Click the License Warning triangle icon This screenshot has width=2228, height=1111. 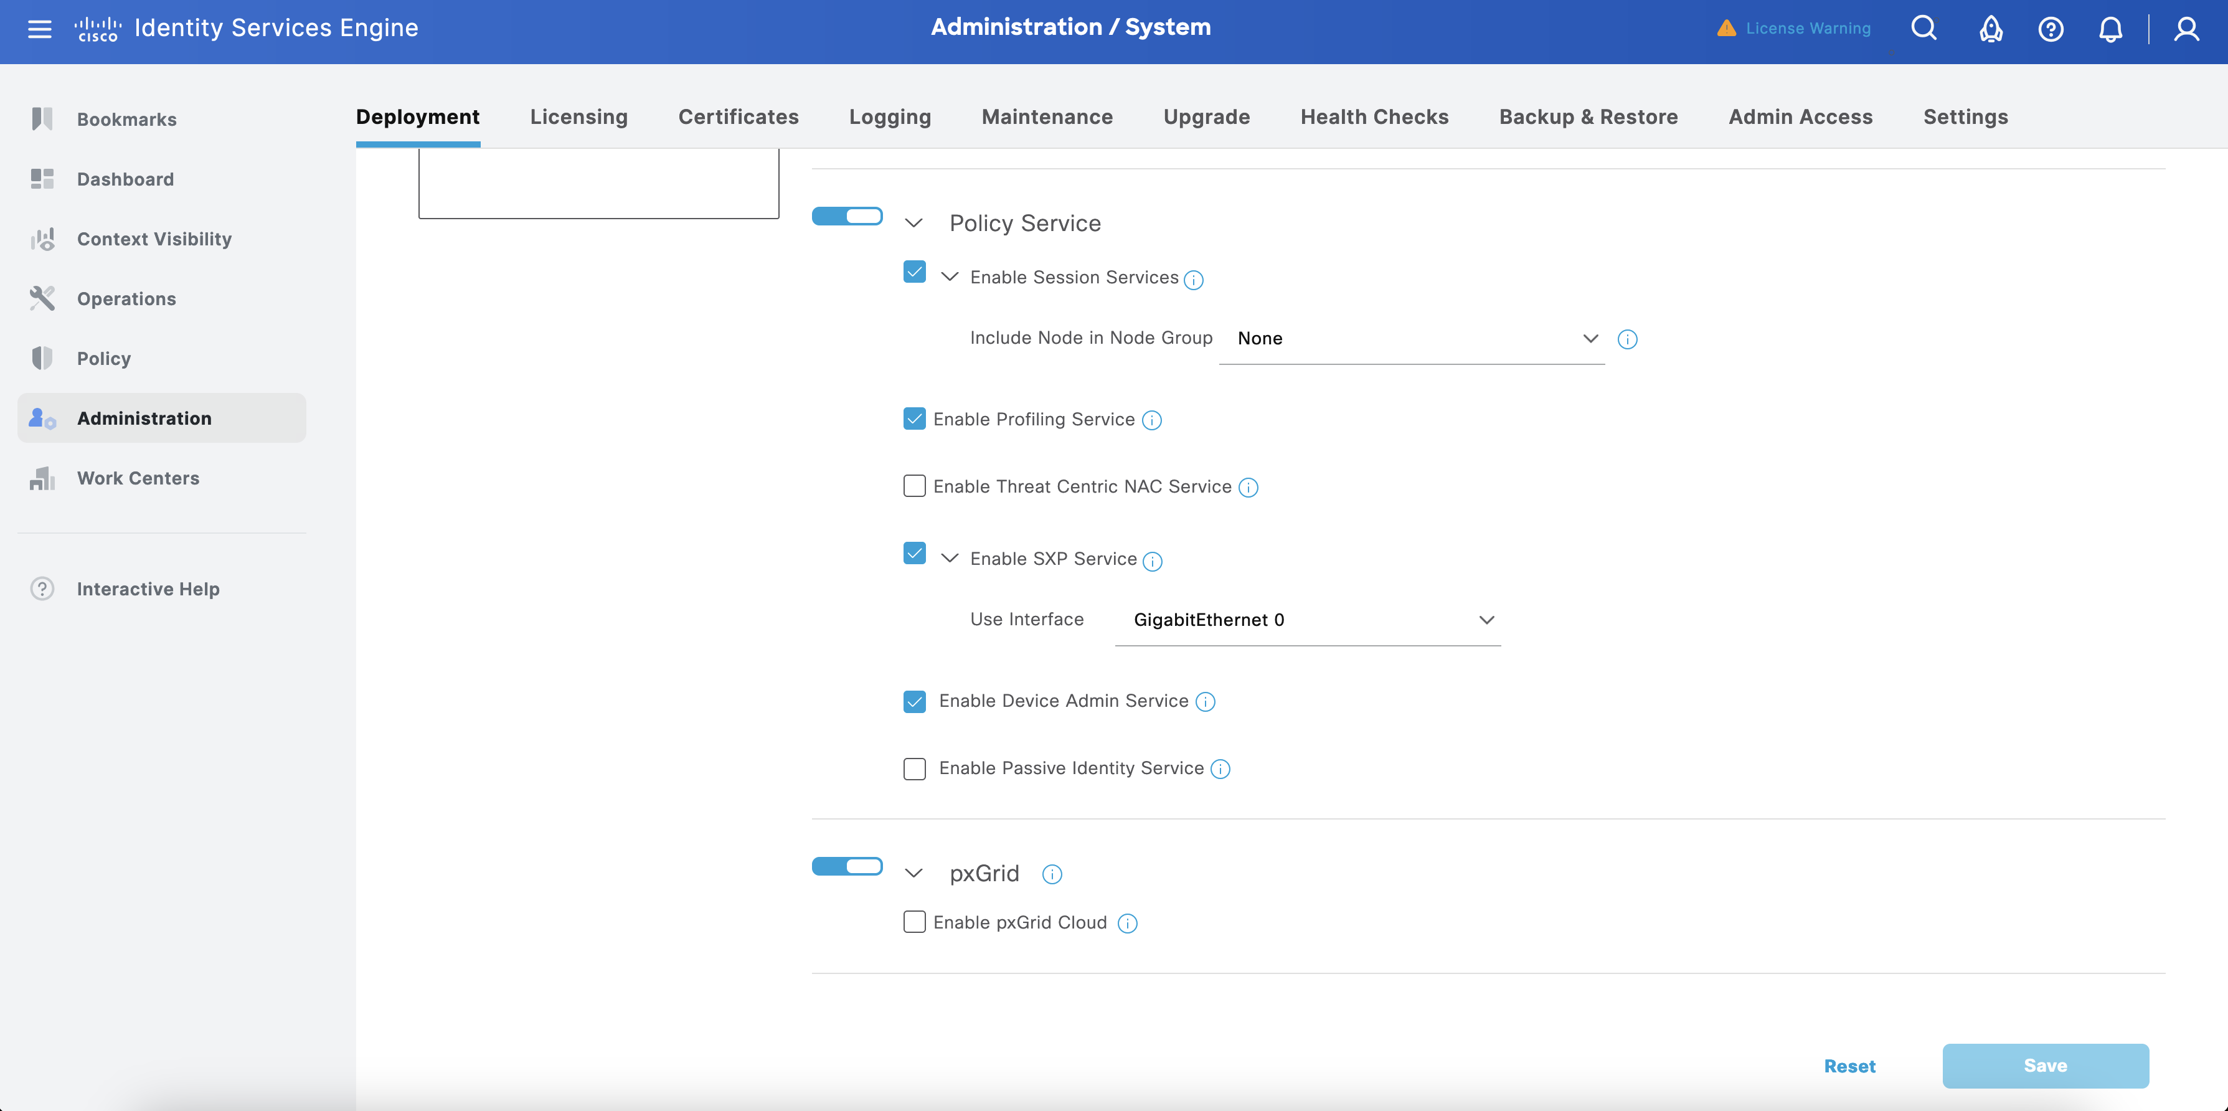(1726, 27)
